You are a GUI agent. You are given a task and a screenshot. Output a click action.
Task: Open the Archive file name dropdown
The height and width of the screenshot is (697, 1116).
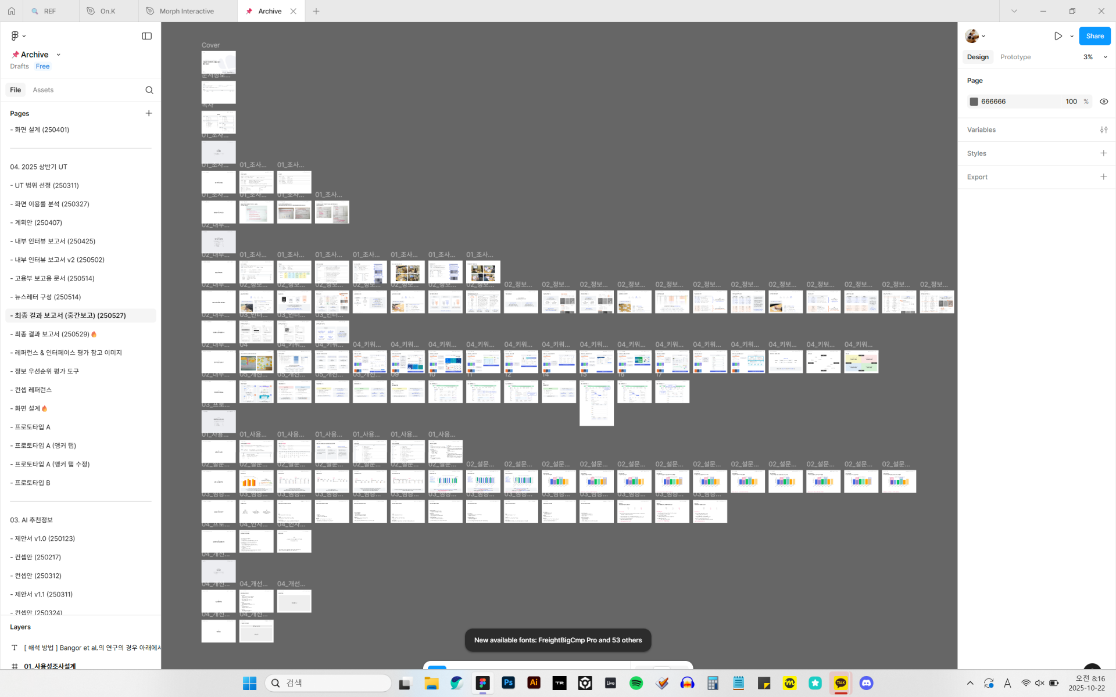[x=58, y=55]
